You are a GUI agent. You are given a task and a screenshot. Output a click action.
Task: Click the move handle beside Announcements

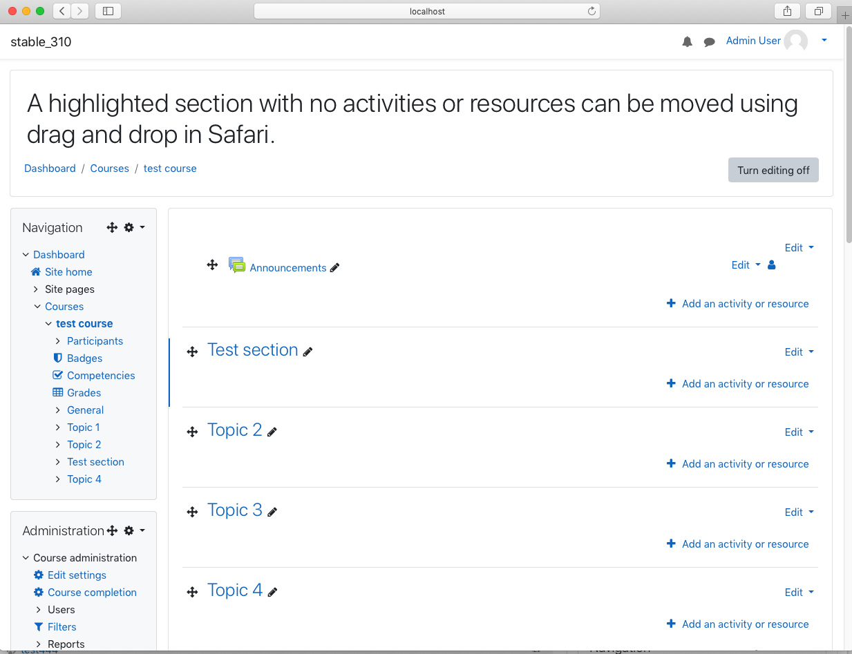pyautogui.click(x=213, y=265)
